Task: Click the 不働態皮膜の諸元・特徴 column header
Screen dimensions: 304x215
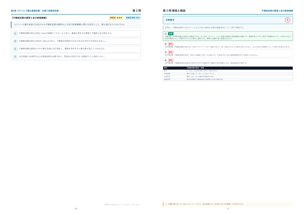Action: click(195, 68)
